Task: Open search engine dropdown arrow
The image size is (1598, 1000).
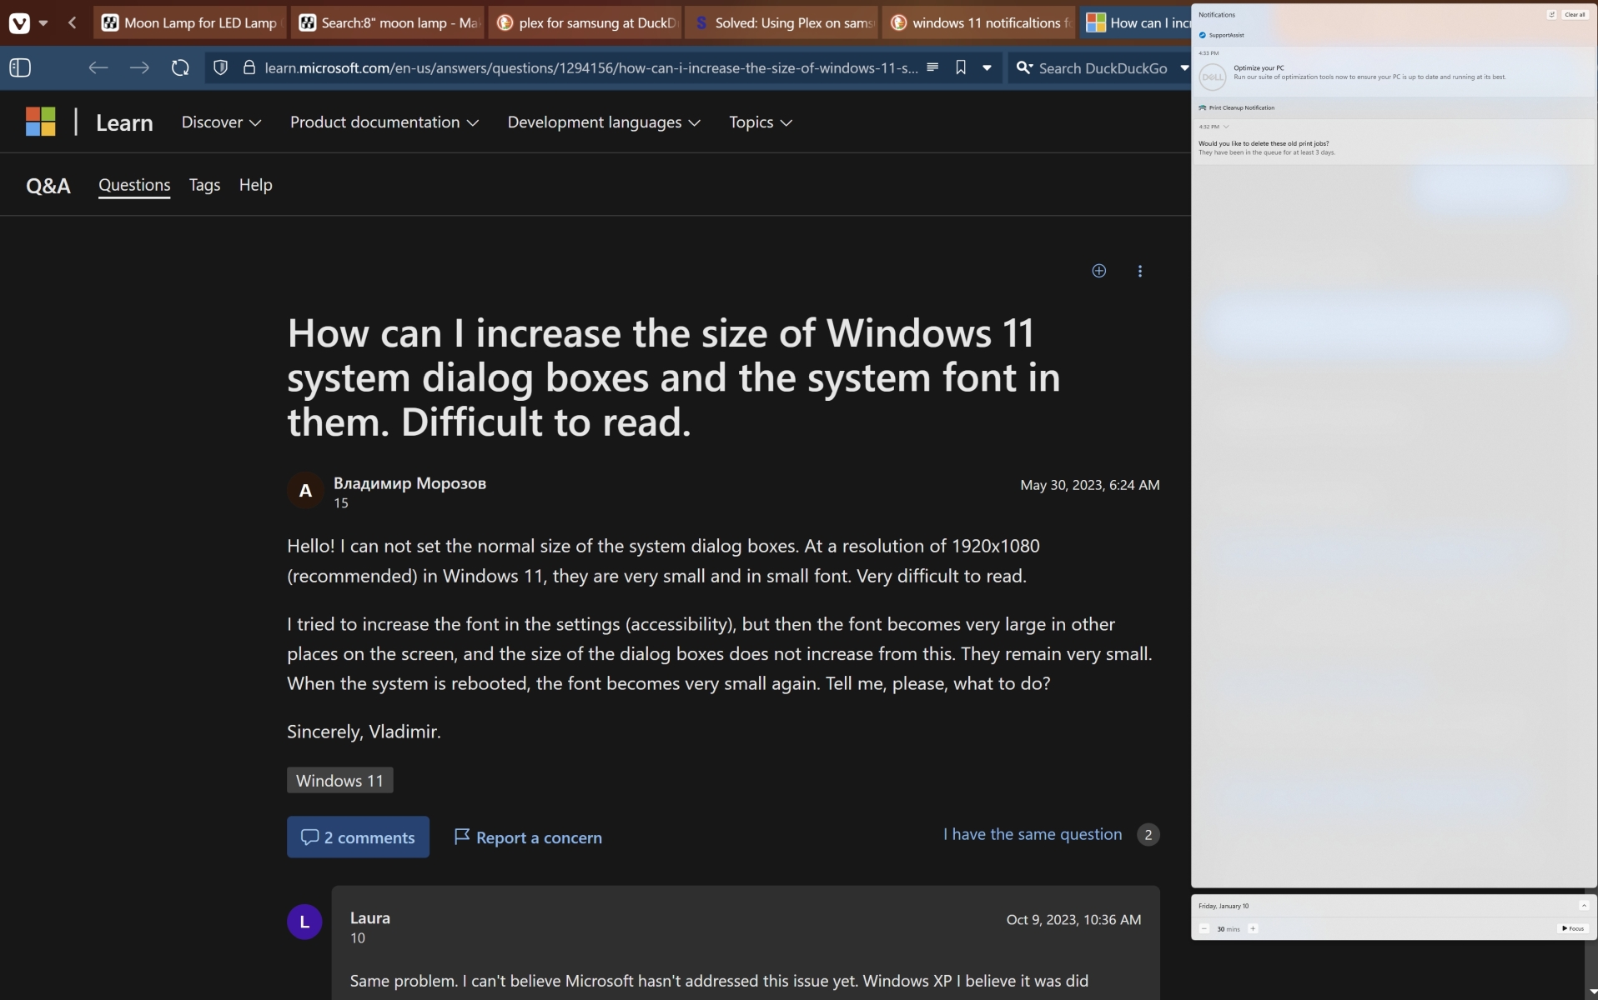Action: [1183, 67]
